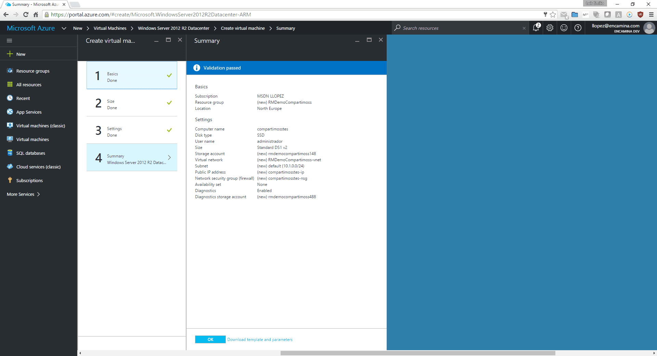Viewport: 657px width, 356px height.
Task: Maximize the Summary blade
Action: tap(369, 40)
